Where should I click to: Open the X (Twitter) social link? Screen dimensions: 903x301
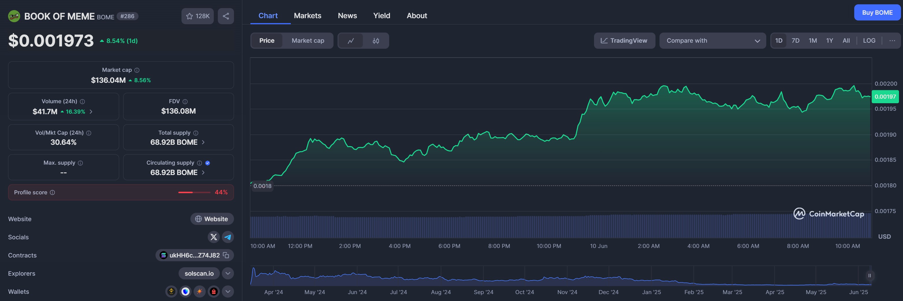[213, 237]
